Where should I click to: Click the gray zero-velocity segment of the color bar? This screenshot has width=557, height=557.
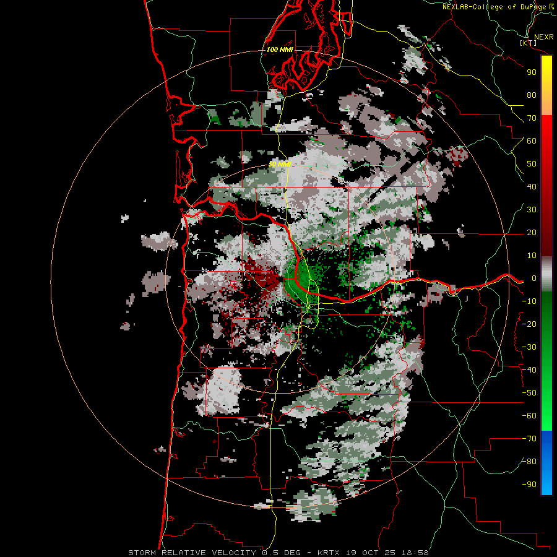pos(546,274)
